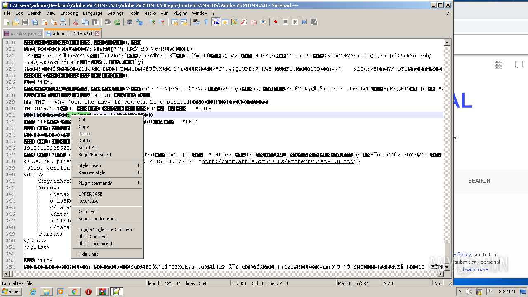Open the apple.com PropertyList DTD link
The image size is (528, 297).
click(278, 161)
